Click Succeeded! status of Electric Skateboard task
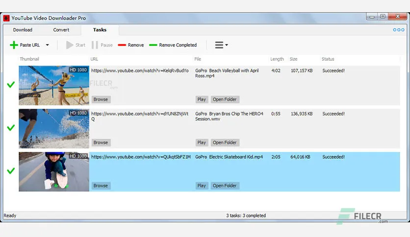 [x=333, y=157]
